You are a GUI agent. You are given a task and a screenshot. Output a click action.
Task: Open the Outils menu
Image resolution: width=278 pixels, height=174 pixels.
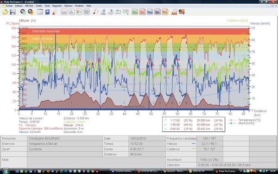(39, 6)
